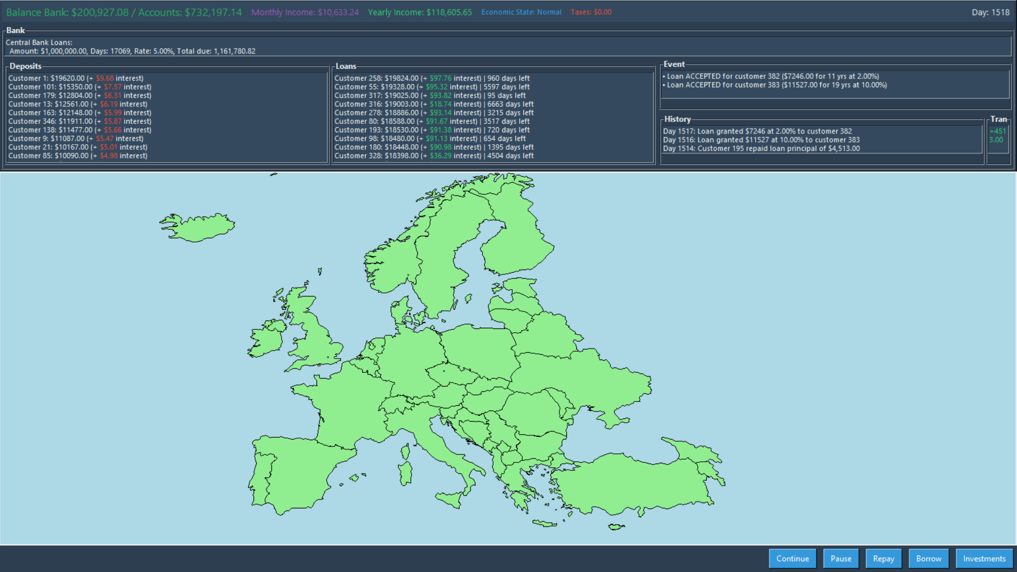
Task: Select Customer 328 loan row
Action: coord(434,156)
